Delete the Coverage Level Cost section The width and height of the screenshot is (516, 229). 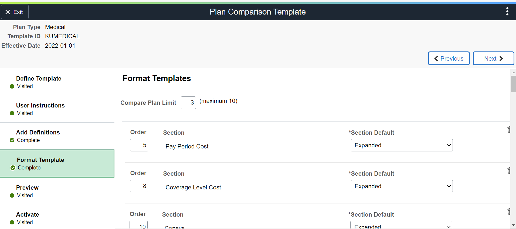pos(509,171)
